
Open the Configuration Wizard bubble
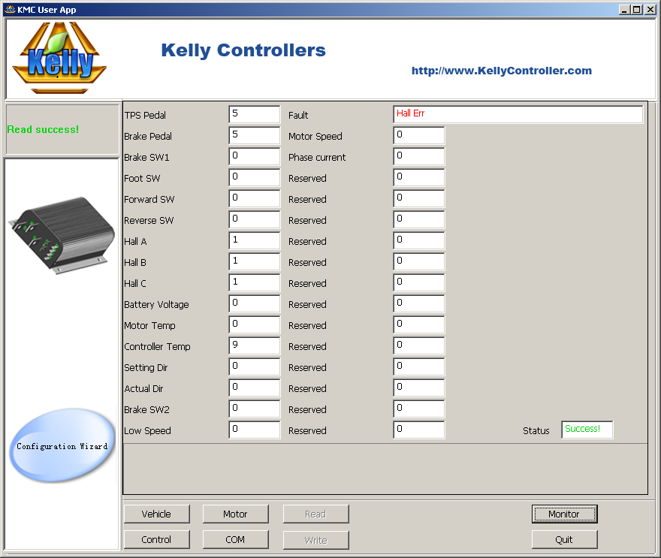pos(62,445)
